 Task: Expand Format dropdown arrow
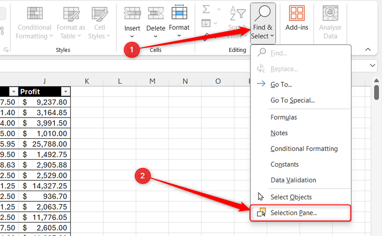[179, 36]
